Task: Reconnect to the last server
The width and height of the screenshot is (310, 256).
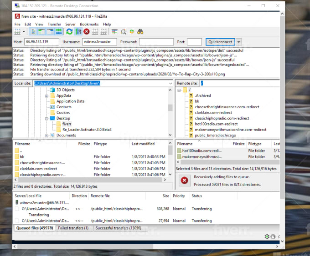Action: pos(103,31)
